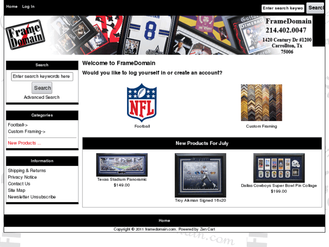329x247 pixels.
Task: Click the header Search button
Action: [315, 8]
